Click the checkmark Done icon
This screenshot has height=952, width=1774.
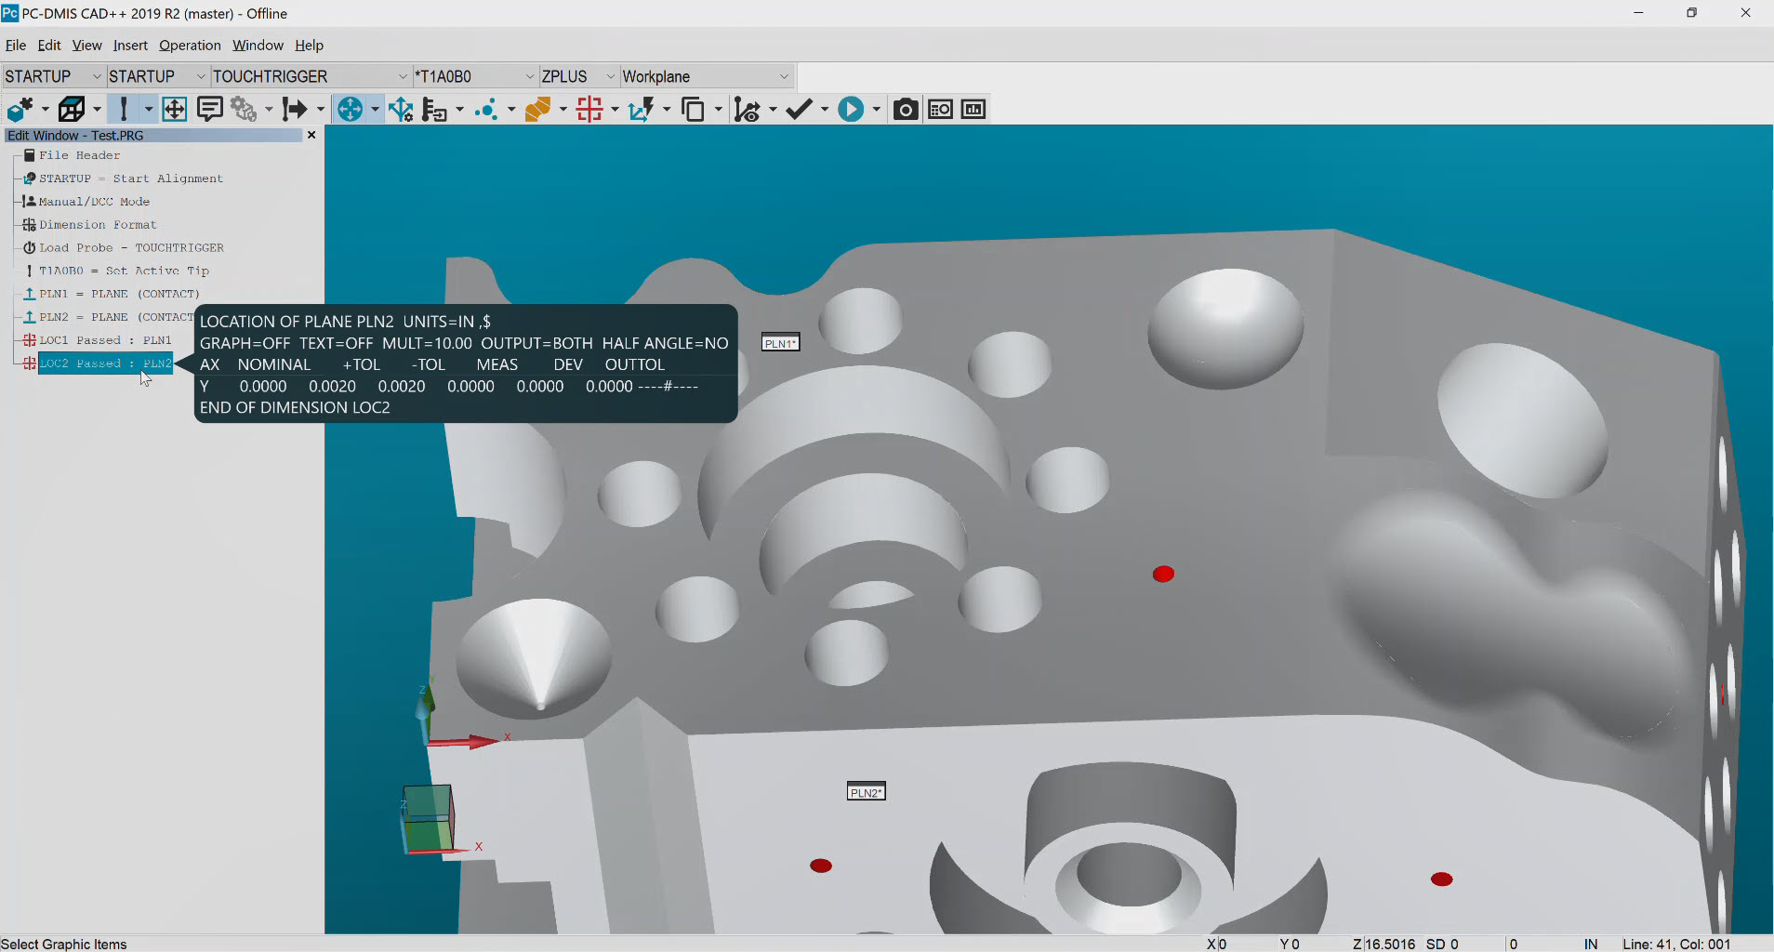[799, 109]
